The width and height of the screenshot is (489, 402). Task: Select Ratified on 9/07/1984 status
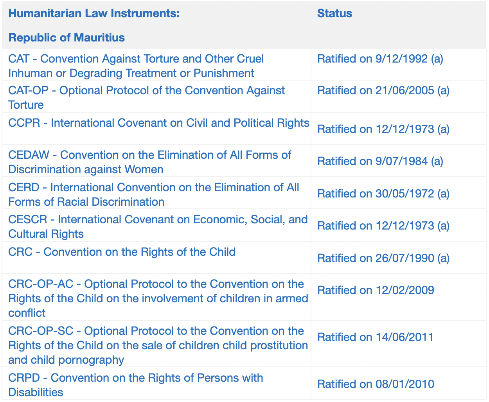(380, 161)
